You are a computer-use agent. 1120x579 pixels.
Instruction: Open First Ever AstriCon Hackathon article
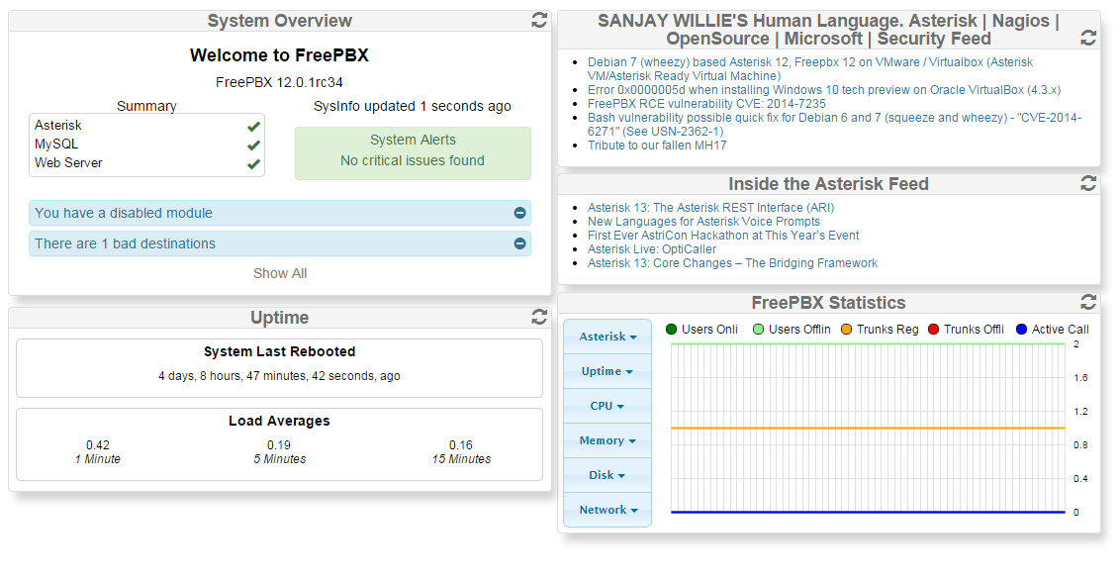723,236
